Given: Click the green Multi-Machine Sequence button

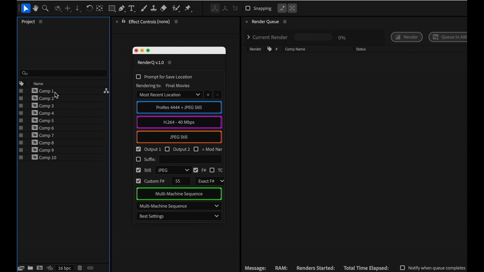Looking at the screenshot, I should tap(179, 193).
